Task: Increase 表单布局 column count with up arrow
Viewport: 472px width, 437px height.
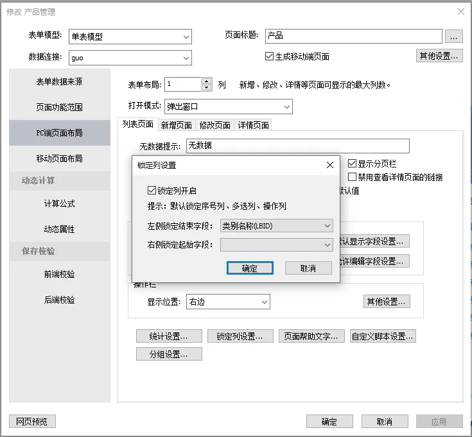Action: pyautogui.click(x=207, y=81)
